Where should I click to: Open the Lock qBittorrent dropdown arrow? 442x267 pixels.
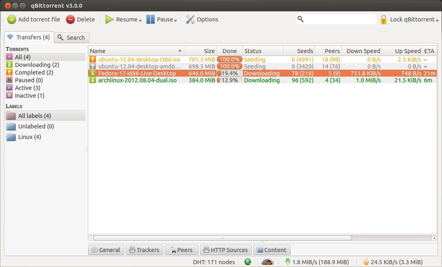437,21
